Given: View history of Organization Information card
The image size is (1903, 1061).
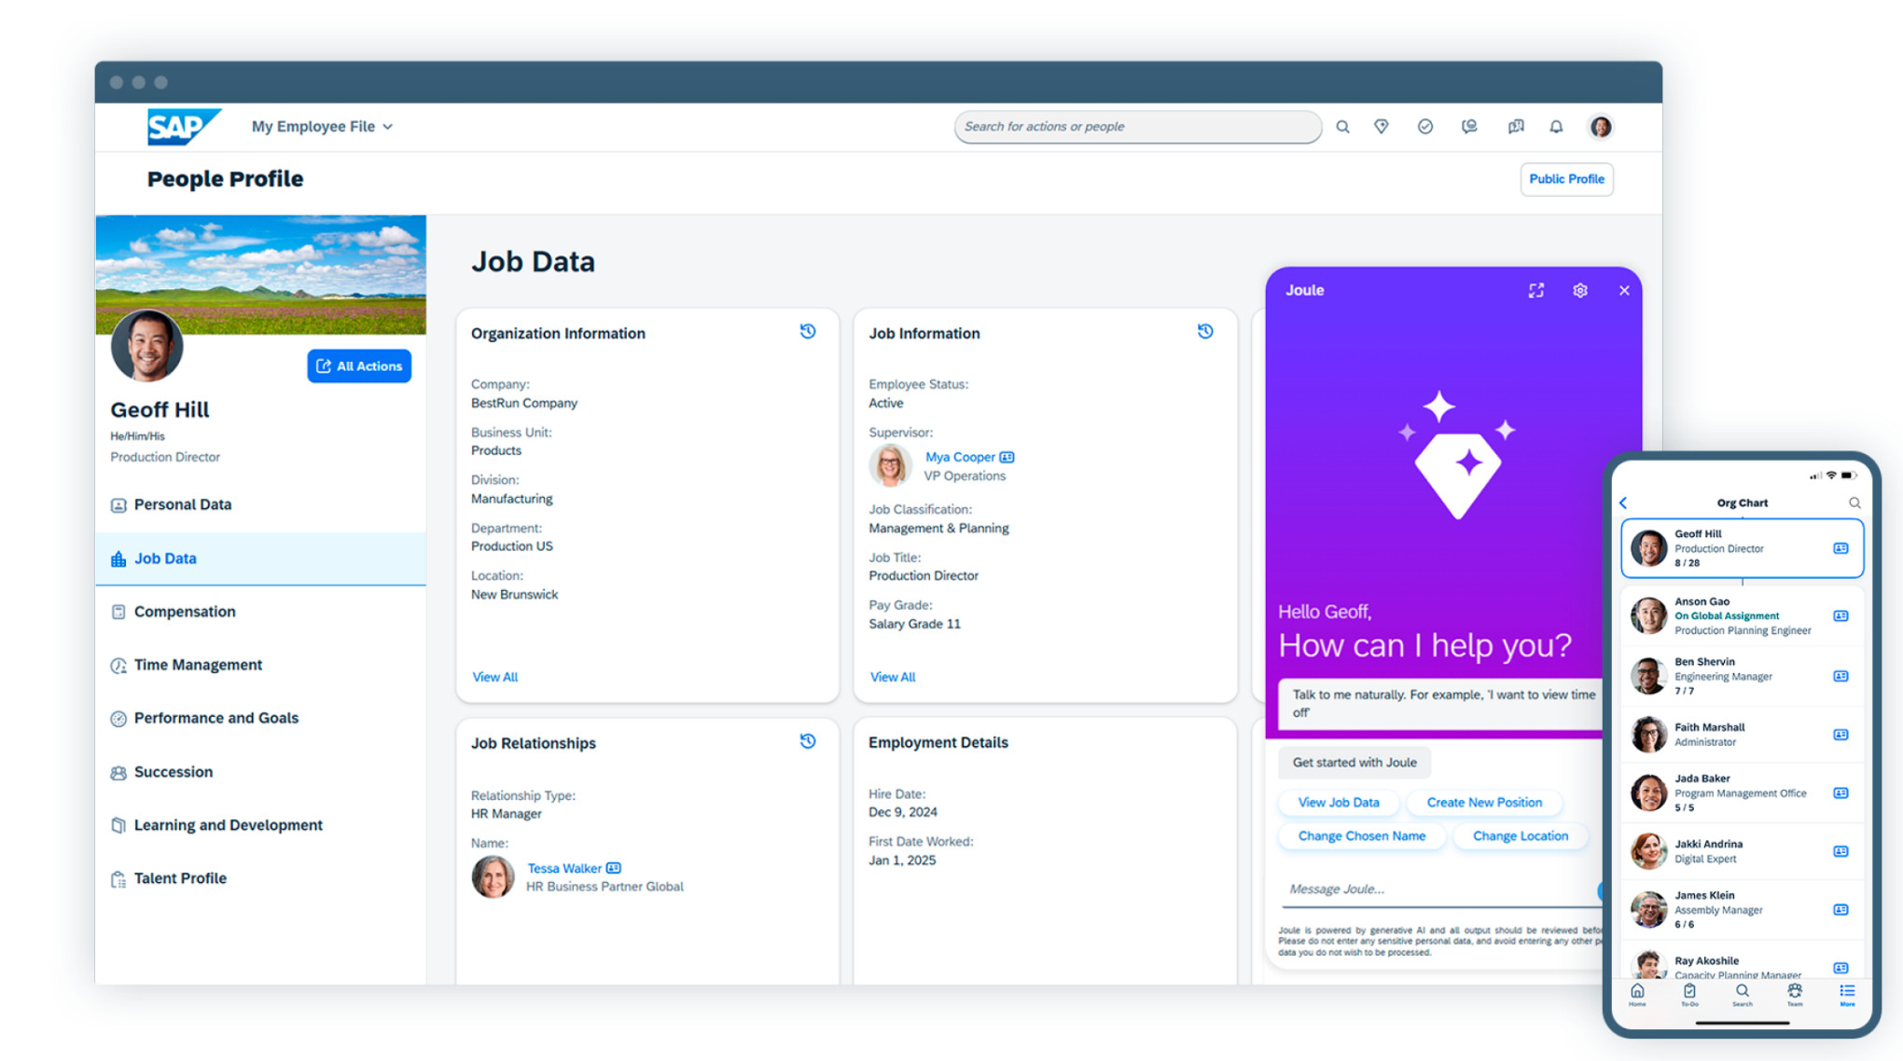Looking at the screenshot, I should pyautogui.click(x=808, y=332).
